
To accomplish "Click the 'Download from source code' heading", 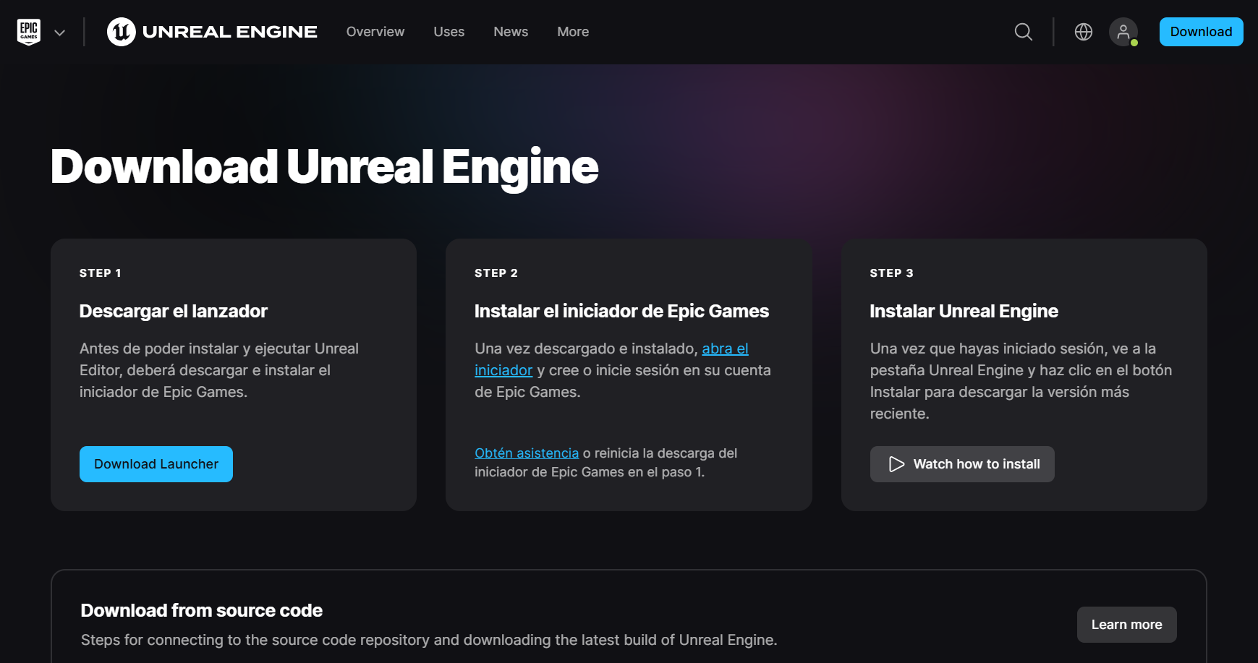I will click(x=202, y=610).
